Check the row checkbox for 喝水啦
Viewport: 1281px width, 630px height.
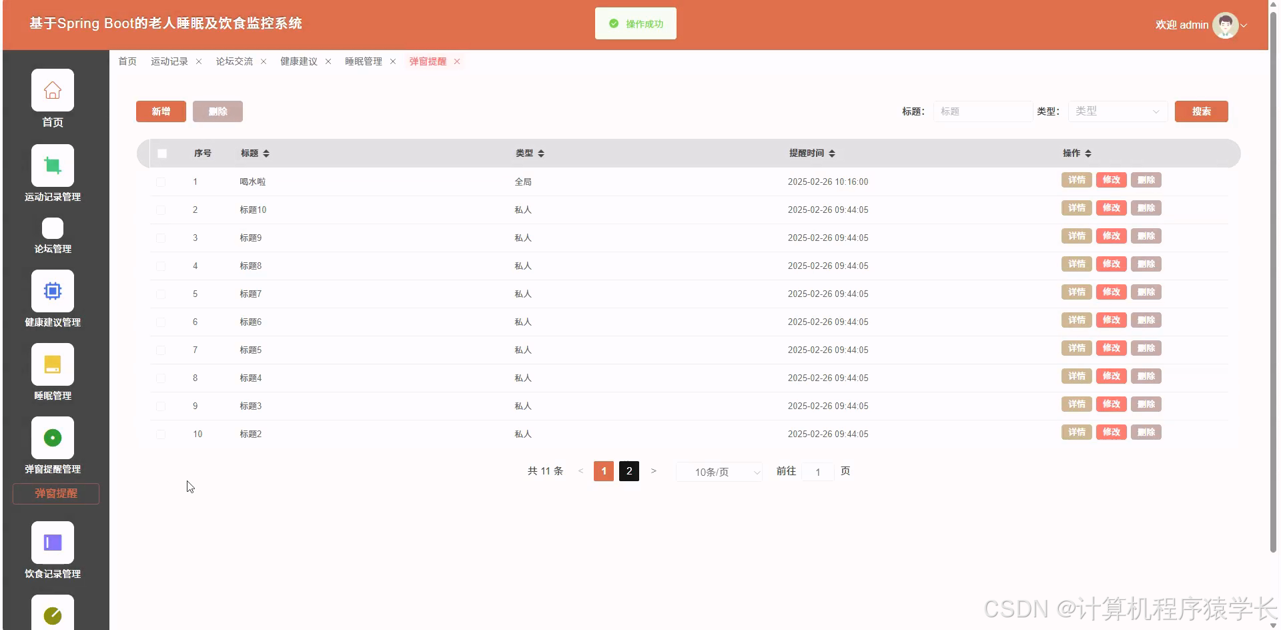point(161,182)
